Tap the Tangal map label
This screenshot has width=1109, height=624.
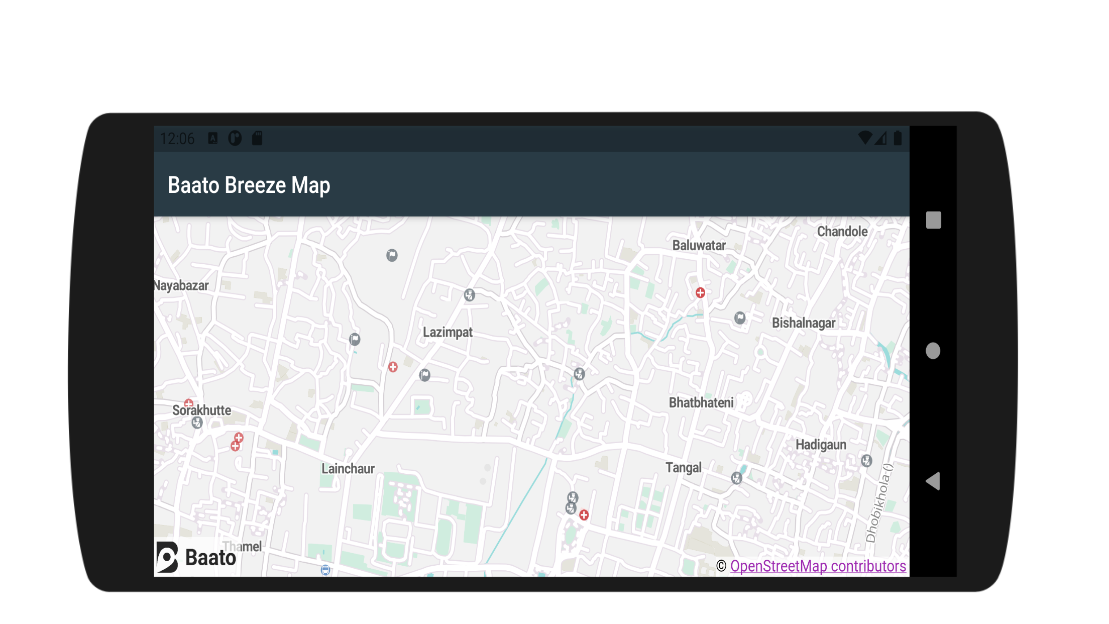tap(684, 468)
